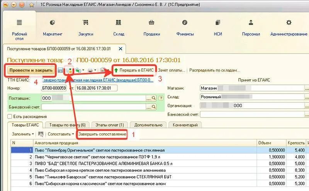Open the Продажи section
The width and height of the screenshot is (309, 191).
(x=151, y=28)
